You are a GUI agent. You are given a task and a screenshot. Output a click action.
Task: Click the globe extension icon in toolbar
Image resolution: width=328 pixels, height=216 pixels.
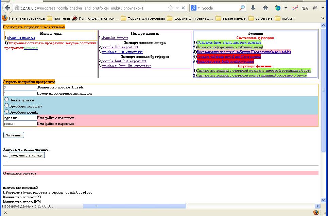pyautogui.click(x=278, y=8)
